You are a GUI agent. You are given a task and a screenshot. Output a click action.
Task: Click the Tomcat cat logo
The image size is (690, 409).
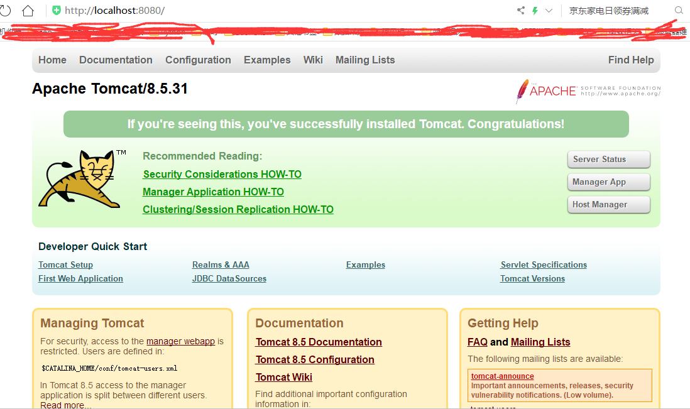[80, 178]
